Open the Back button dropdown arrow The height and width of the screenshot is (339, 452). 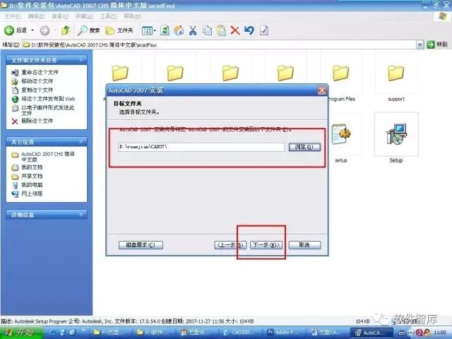tap(32, 30)
